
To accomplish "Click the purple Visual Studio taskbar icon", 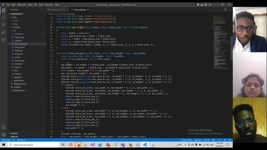I will coord(93,145).
